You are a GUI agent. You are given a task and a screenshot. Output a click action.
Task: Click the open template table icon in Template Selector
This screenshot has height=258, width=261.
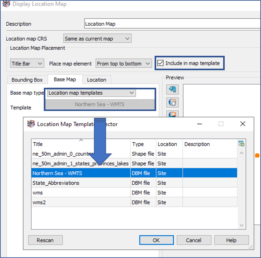tap(241, 143)
